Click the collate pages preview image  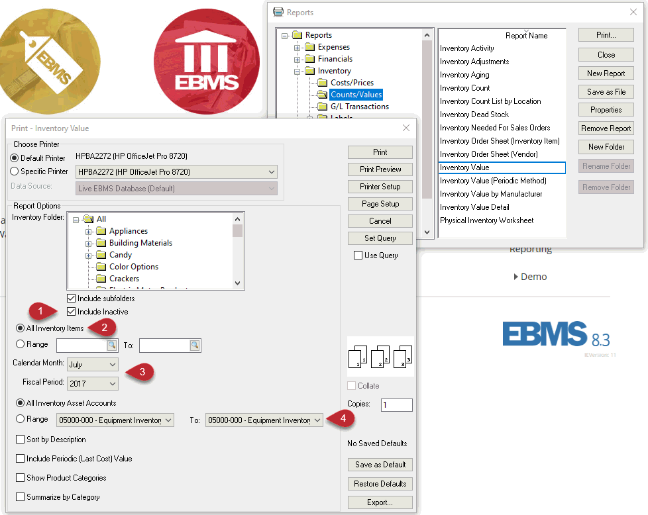[x=380, y=356]
